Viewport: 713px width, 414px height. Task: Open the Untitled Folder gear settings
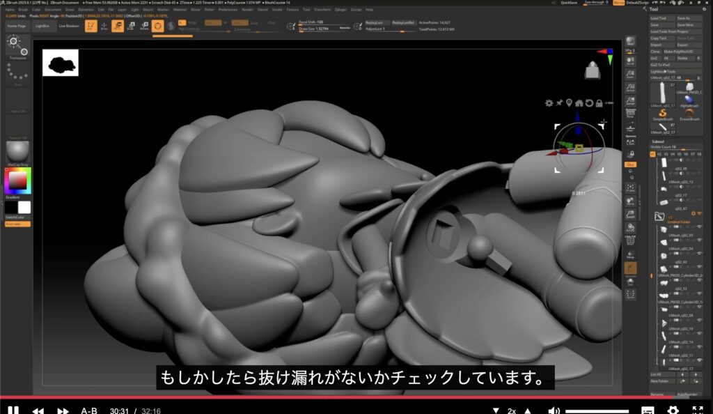point(694,213)
